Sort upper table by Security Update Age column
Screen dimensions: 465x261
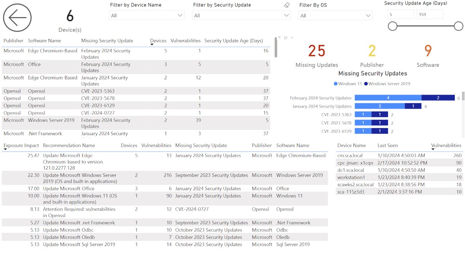tap(234, 41)
